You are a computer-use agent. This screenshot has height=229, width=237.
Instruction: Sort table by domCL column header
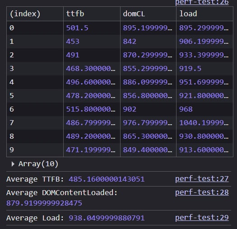coord(148,14)
